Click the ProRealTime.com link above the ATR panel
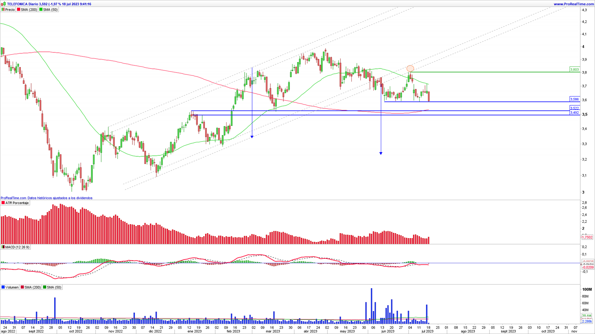Viewport: 595px width, 334px height. (x=13, y=198)
